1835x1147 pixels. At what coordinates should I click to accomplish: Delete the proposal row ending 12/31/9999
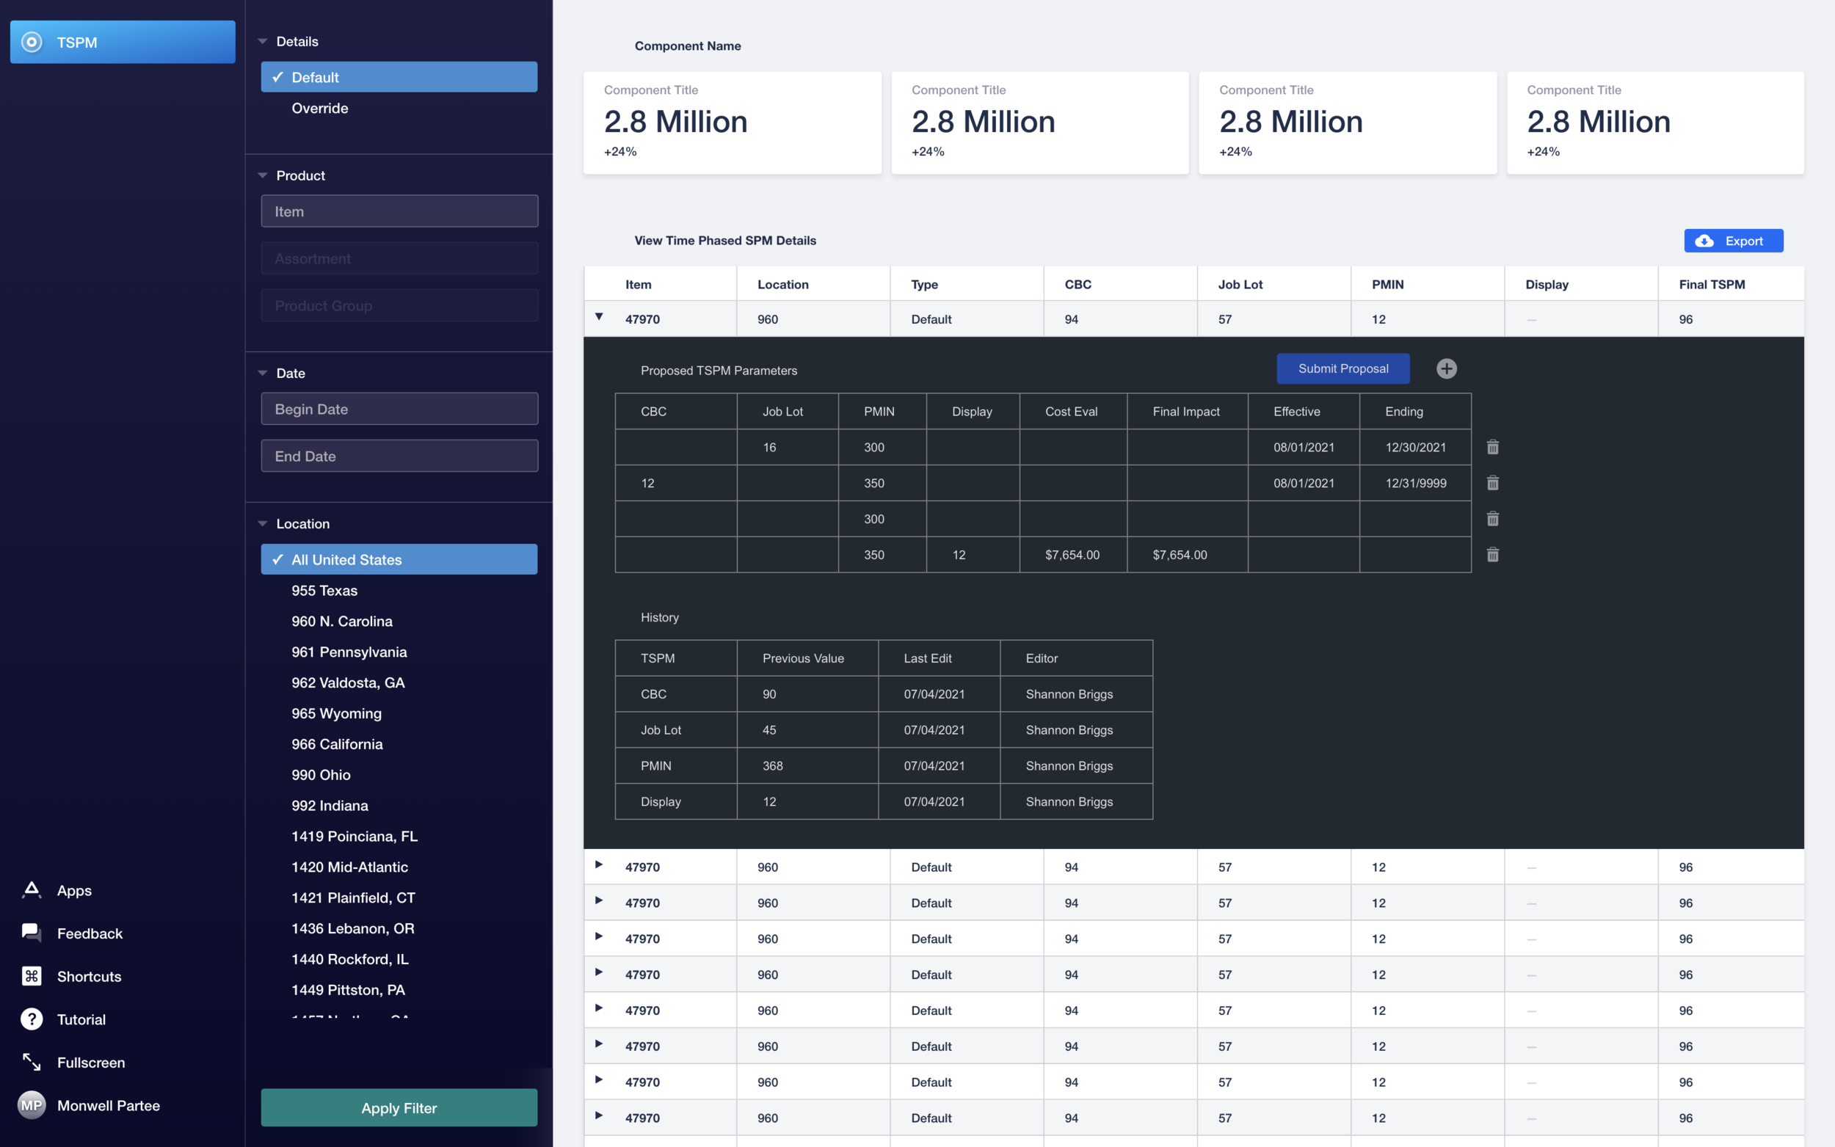coord(1492,483)
